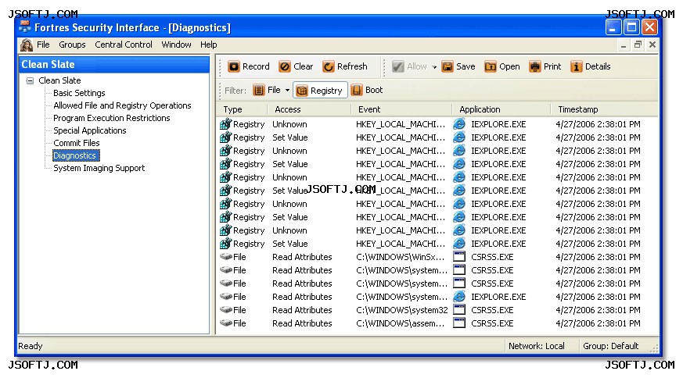Click the Group: Default status bar entry

(610, 346)
